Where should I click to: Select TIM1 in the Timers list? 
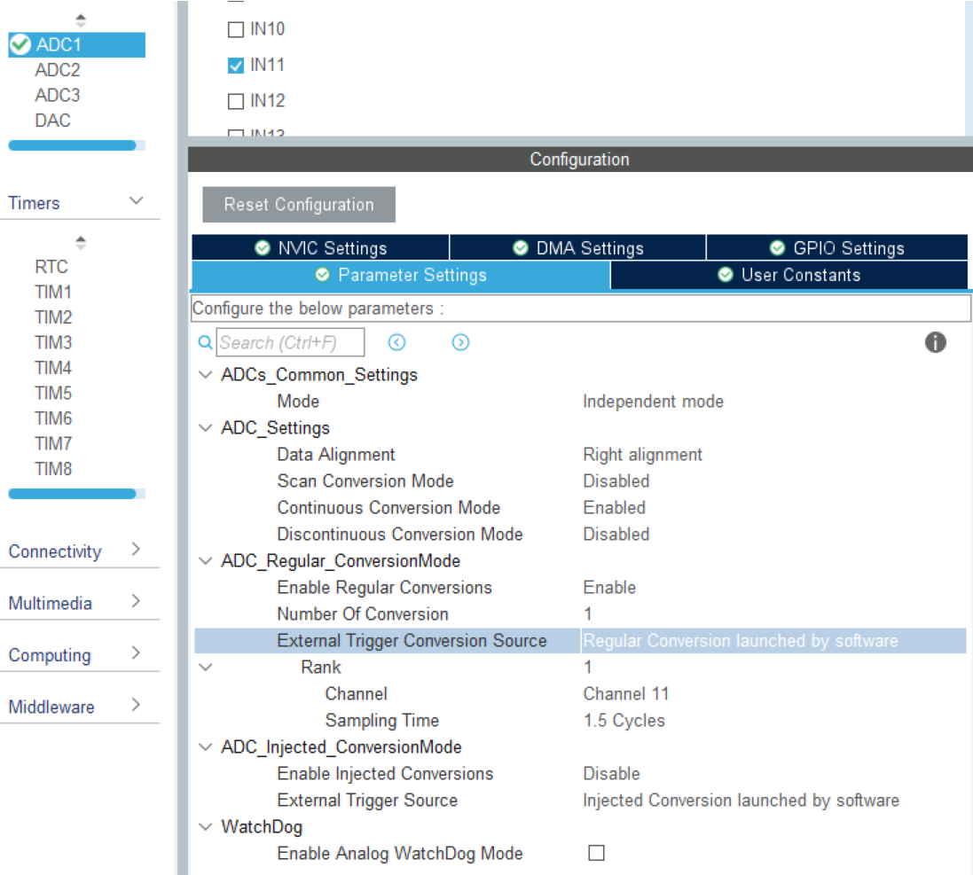coord(53,292)
